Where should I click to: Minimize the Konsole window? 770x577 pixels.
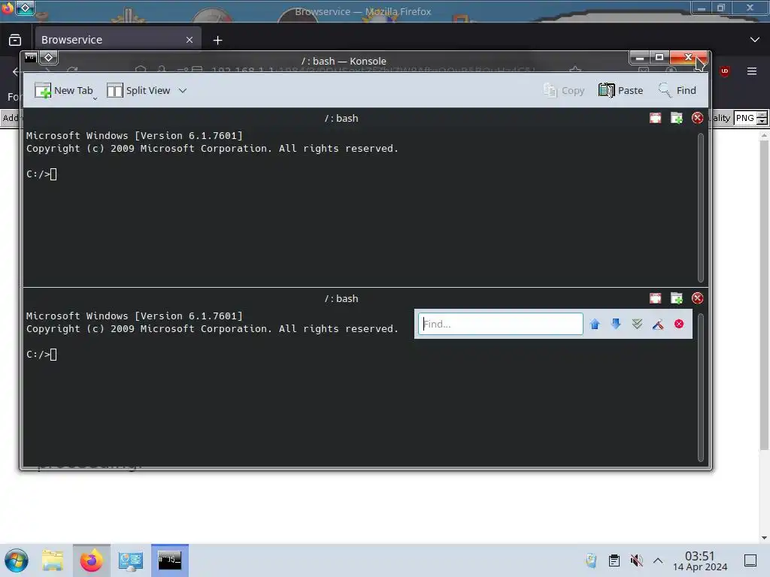[x=640, y=57]
